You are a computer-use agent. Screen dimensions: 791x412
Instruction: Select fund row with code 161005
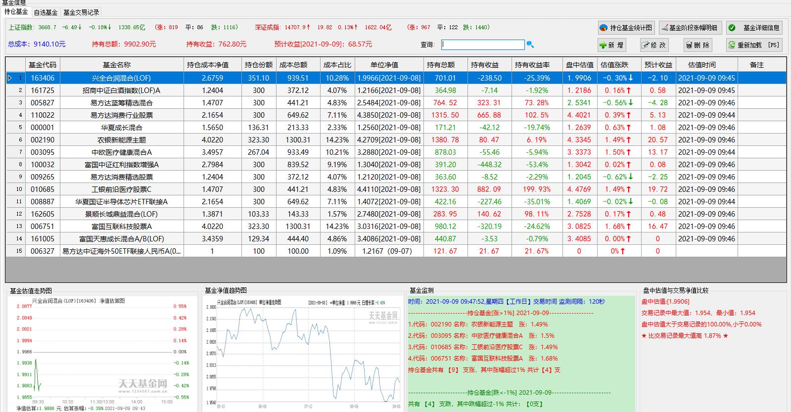point(396,239)
